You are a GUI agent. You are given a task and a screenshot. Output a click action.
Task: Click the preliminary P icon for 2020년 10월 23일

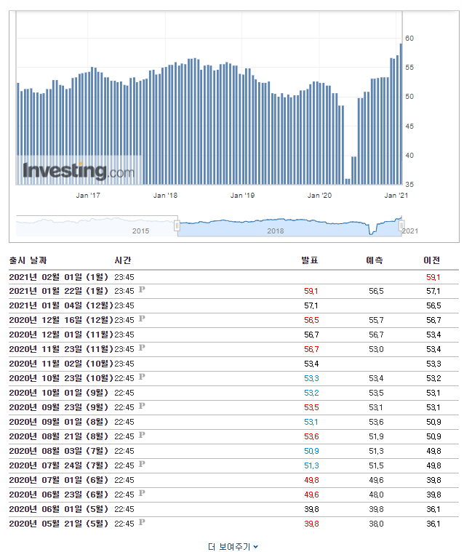(142, 377)
